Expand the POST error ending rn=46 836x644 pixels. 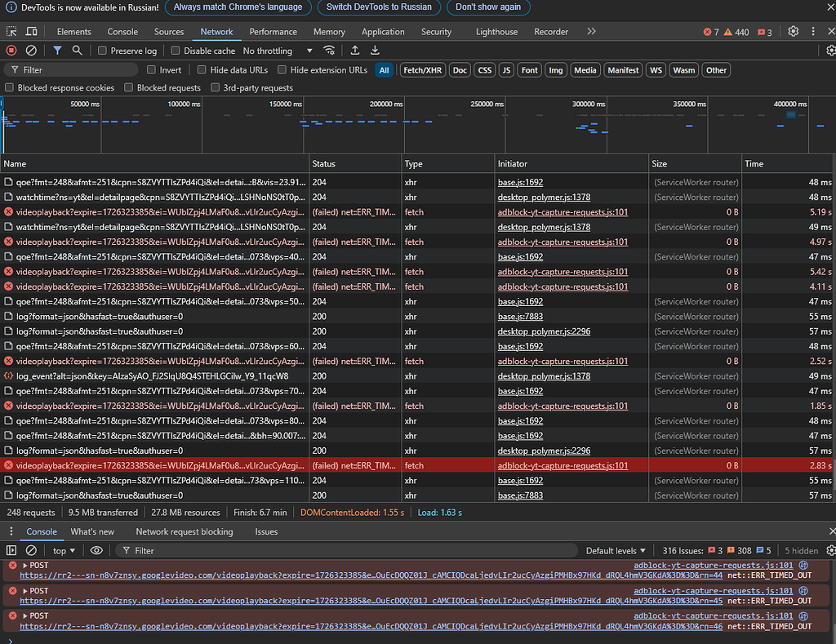point(25,615)
